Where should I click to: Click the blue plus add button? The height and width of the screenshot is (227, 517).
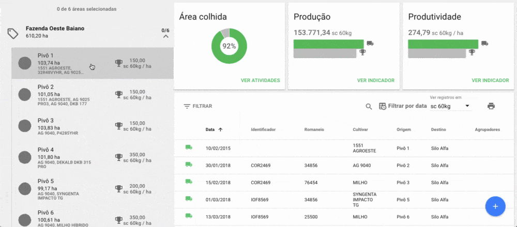point(495,206)
